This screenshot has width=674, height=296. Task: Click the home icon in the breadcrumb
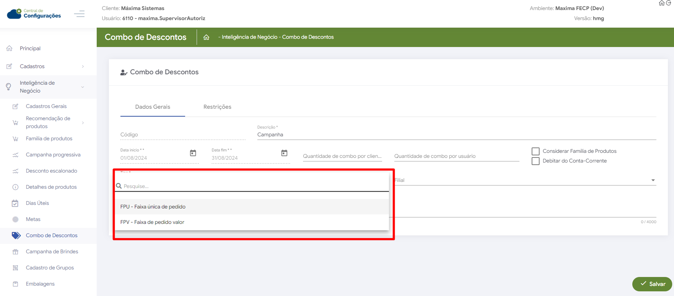point(206,37)
